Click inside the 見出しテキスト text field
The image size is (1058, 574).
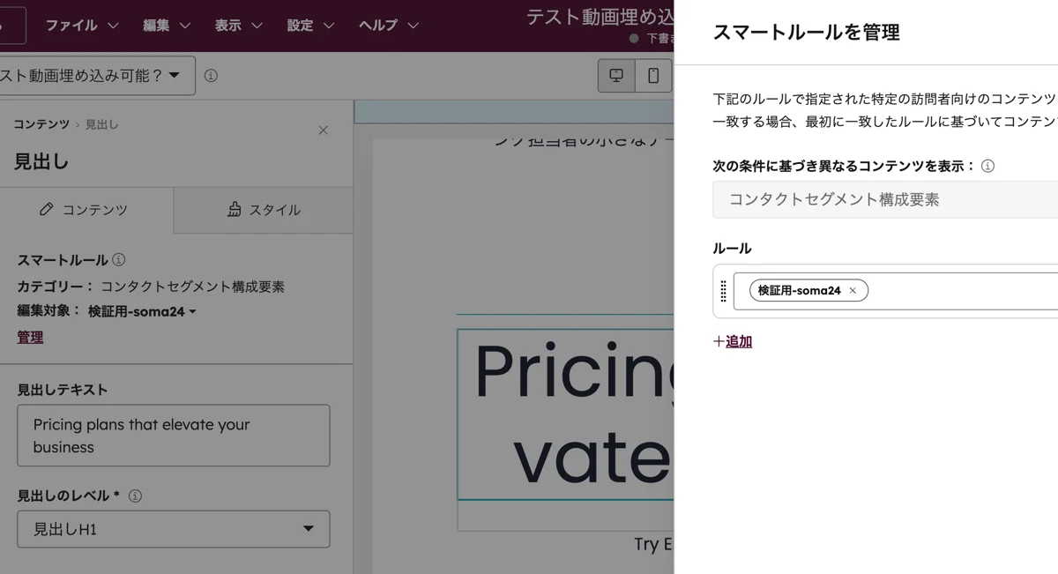pos(173,435)
